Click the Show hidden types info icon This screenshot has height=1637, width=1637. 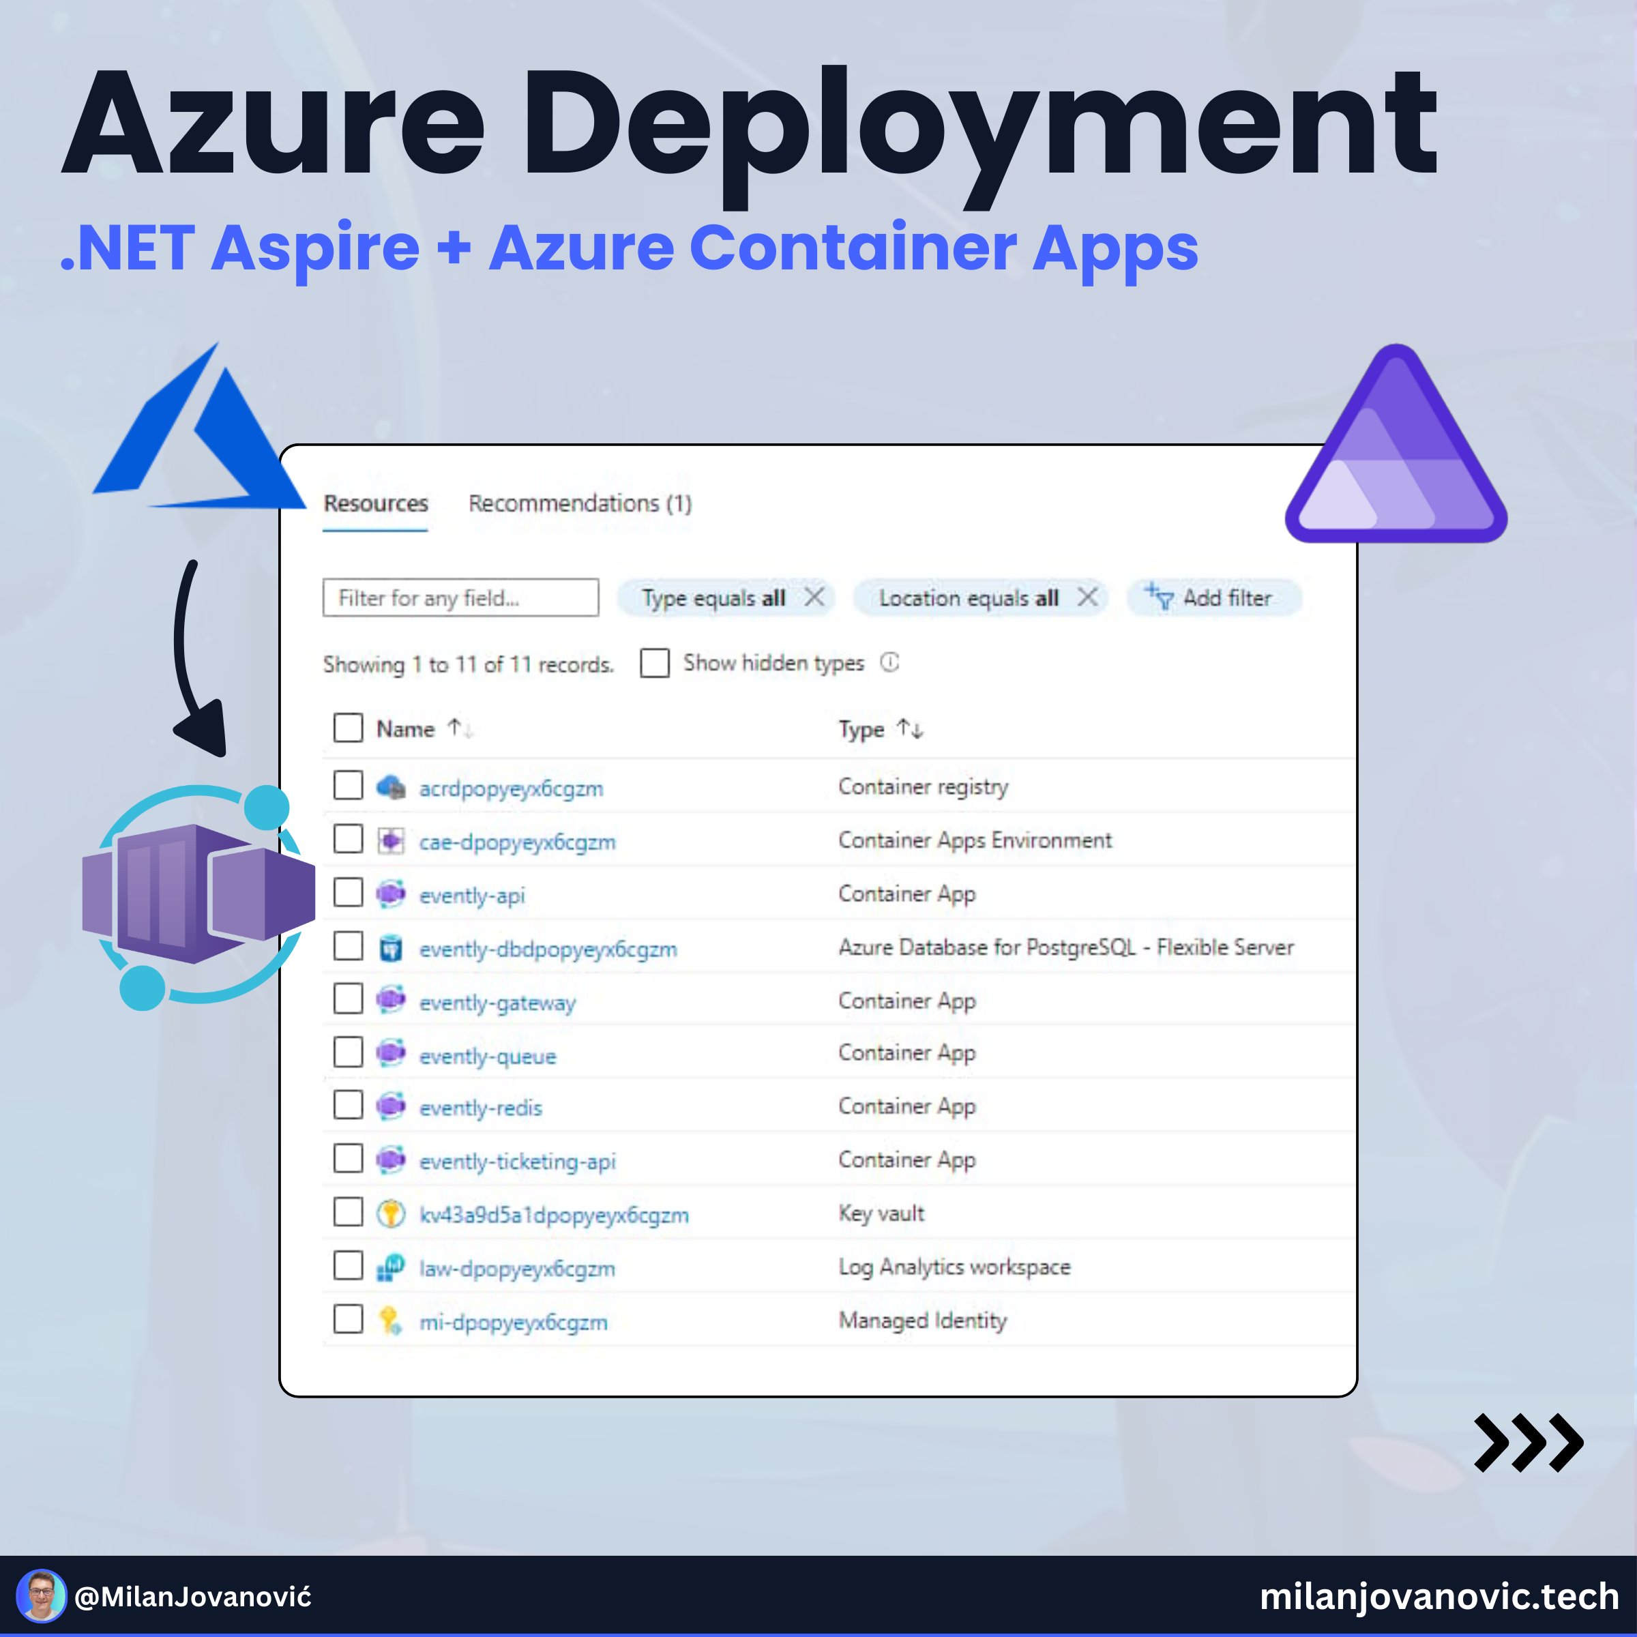[x=889, y=662]
